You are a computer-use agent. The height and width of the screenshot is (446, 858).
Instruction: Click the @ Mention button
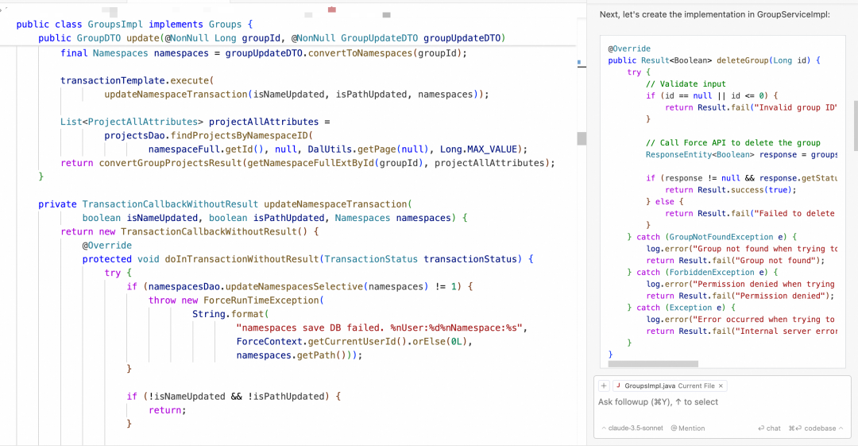[687, 428]
